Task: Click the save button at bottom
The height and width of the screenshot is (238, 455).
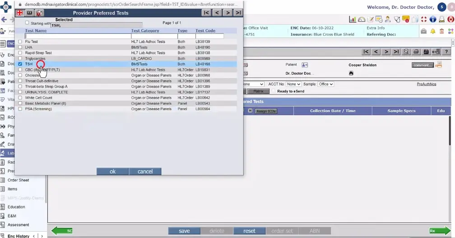Action: click(x=184, y=231)
